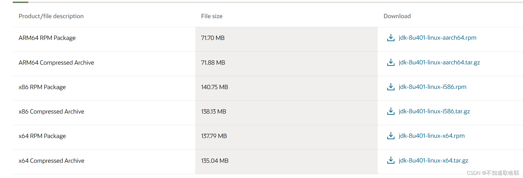Click download icon for jdk-8u401-linux-aarch64.rpm
The image size is (523, 178).
[x=391, y=38]
